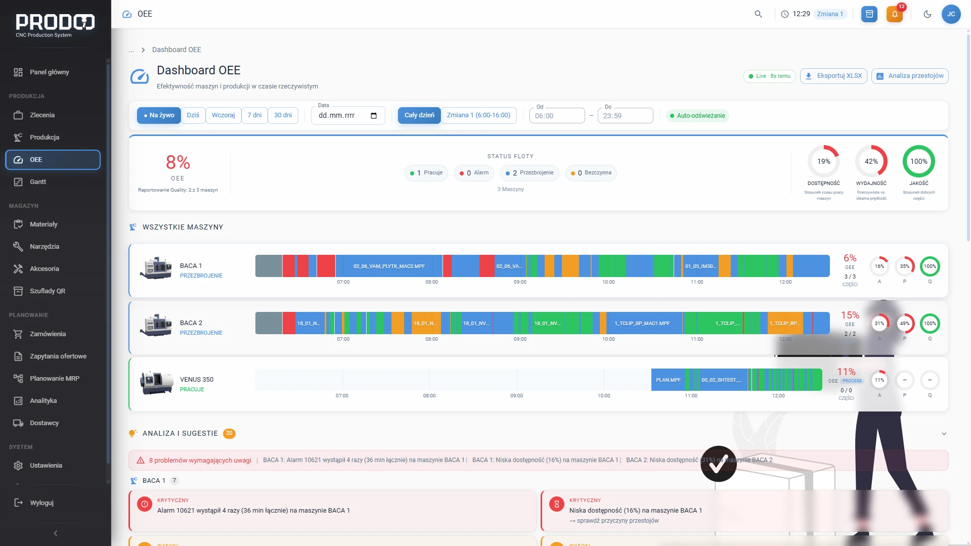Image resolution: width=971 pixels, height=546 pixels.
Task: Click the Od start time field
Action: [x=557, y=116]
